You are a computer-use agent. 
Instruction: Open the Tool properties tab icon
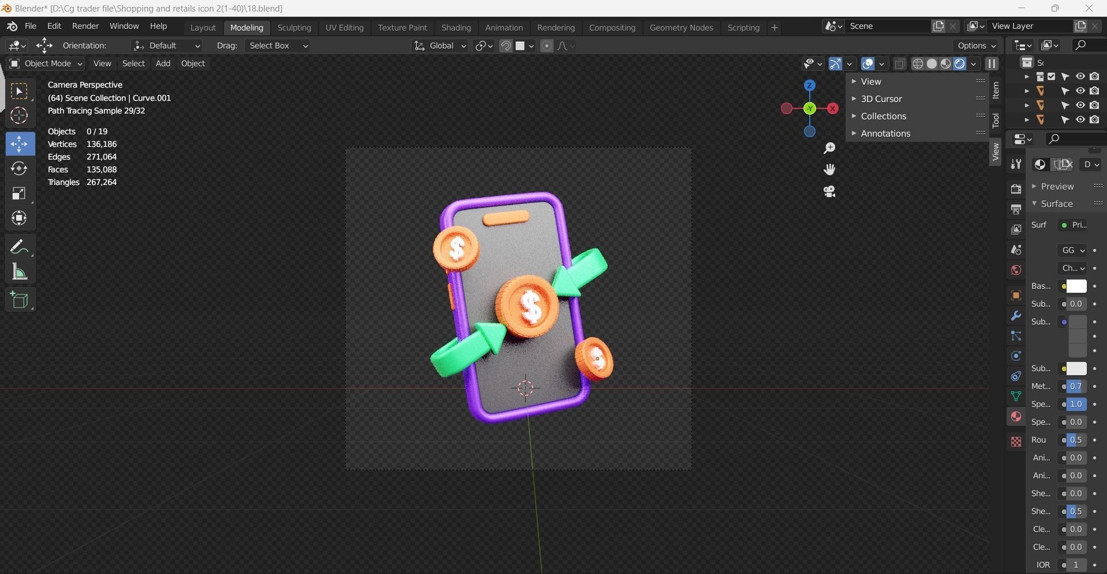click(1016, 165)
